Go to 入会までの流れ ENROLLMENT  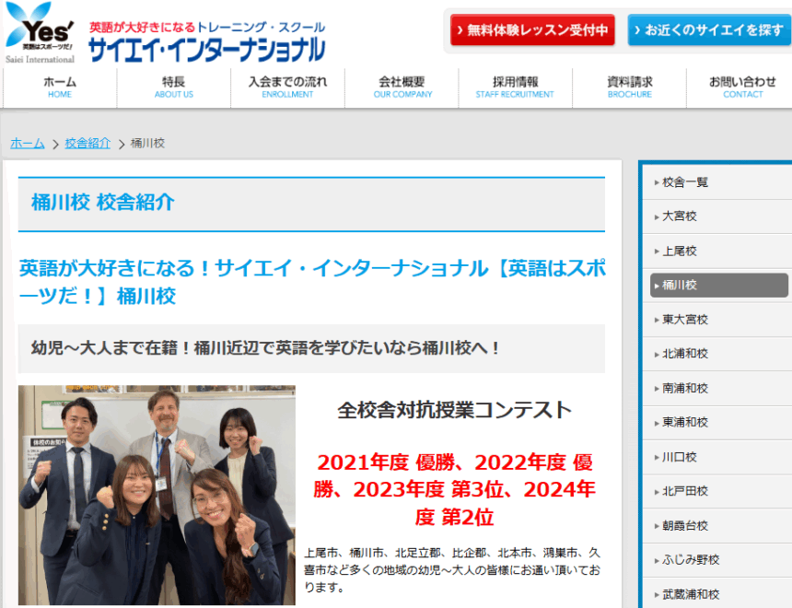[287, 88]
